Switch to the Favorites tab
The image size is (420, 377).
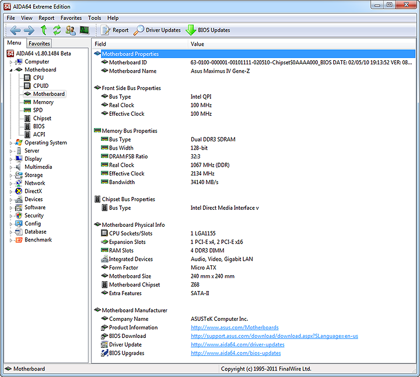point(39,43)
